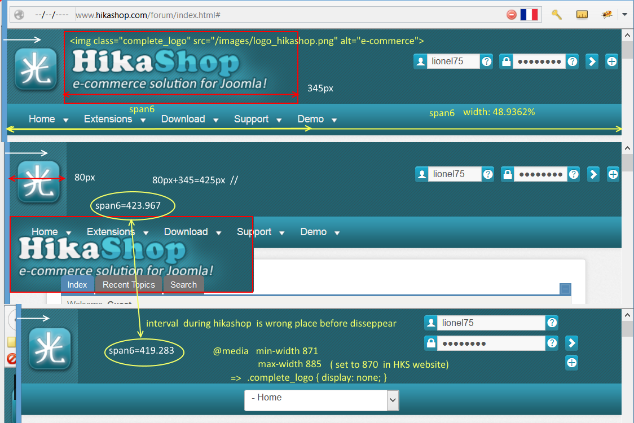
Task: Click user icon in narrow-layout view
Action: (431, 323)
